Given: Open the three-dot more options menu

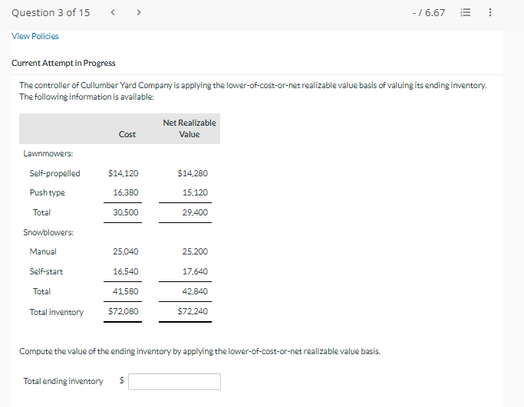Looking at the screenshot, I should (491, 13).
